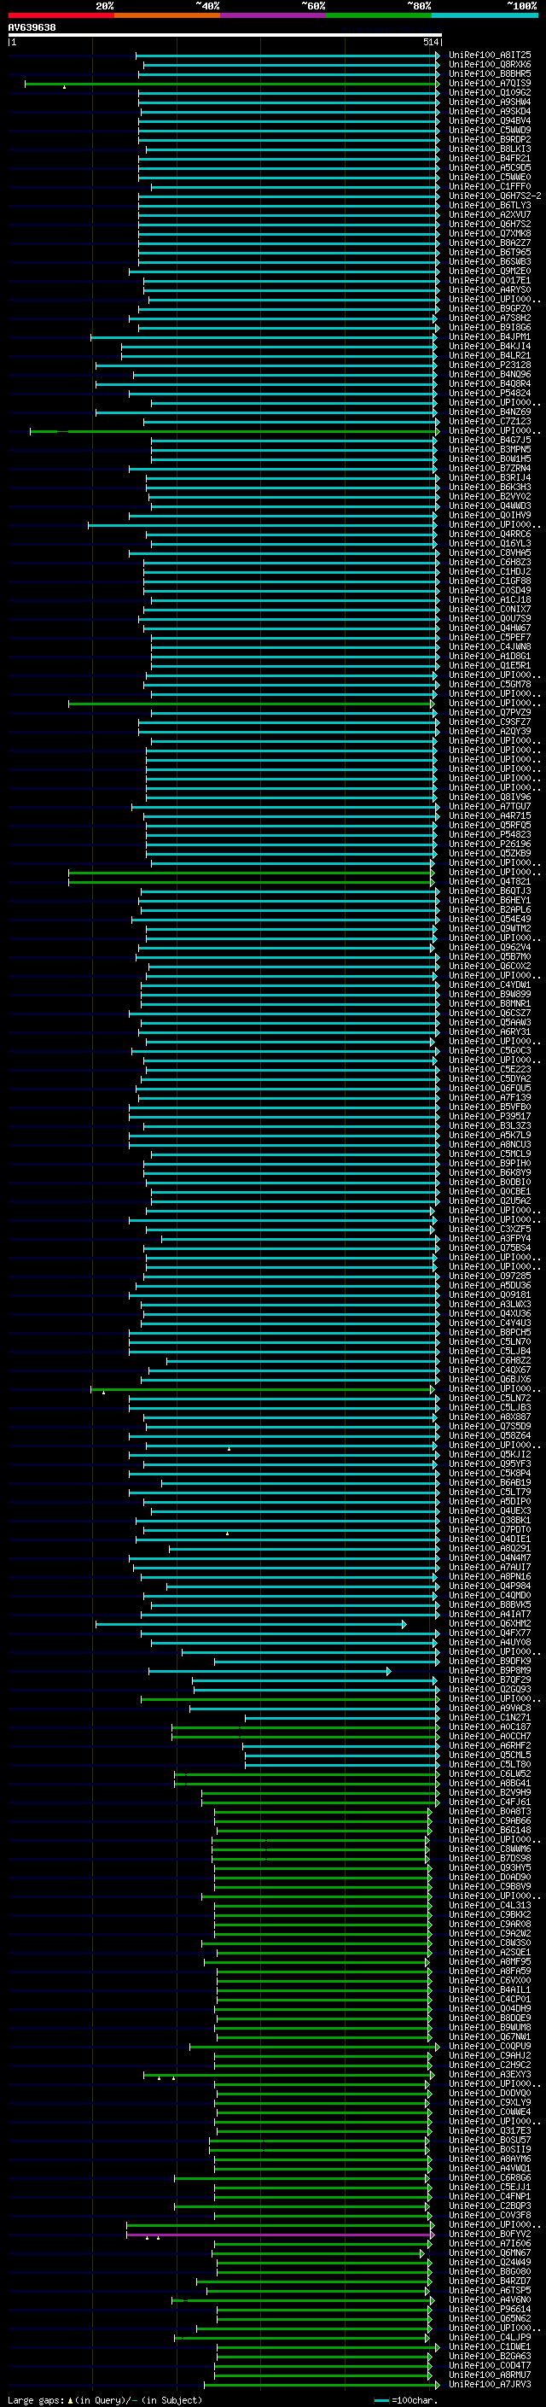
Task: Open the UniRef100_A7QIS9 hit label
Action: click(x=489, y=83)
